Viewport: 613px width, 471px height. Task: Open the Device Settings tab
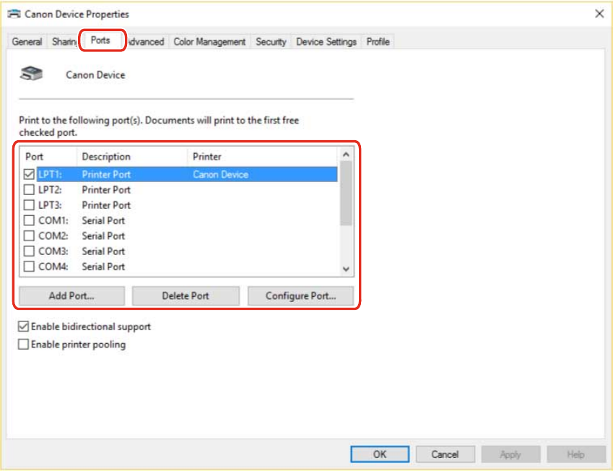pos(326,41)
